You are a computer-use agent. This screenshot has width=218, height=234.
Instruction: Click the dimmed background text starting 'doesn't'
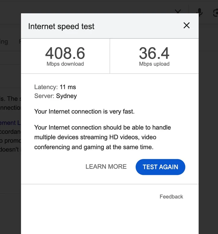10,149
